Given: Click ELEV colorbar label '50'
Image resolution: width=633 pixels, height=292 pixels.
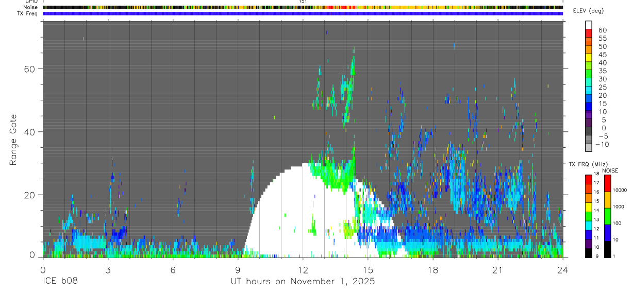Looking at the screenshot, I should pyautogui.click(x=602, y=46).
